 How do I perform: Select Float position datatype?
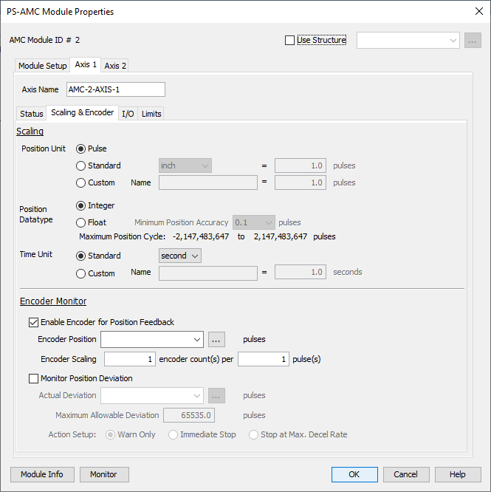tap(81, 222)
